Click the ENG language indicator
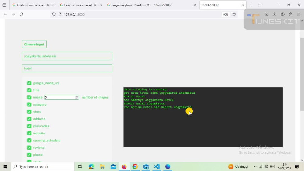 (272, 166)
